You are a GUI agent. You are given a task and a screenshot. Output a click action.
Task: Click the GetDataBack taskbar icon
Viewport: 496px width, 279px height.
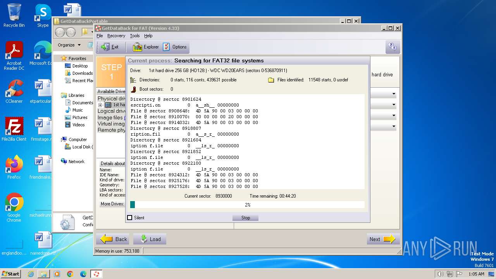click(96, 274)
